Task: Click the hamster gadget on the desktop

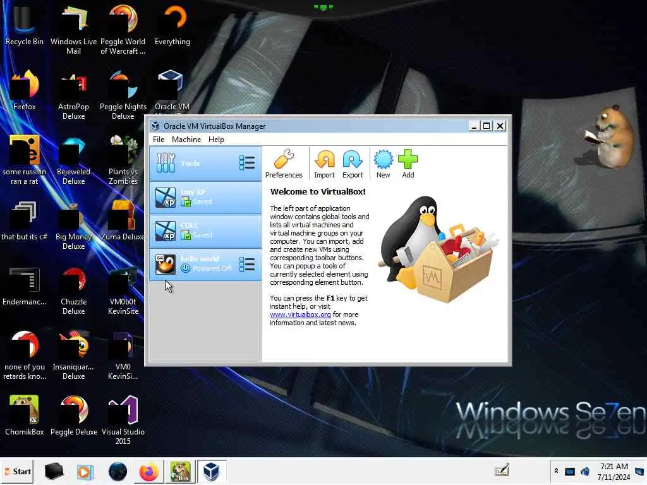Action: (608, 137)
